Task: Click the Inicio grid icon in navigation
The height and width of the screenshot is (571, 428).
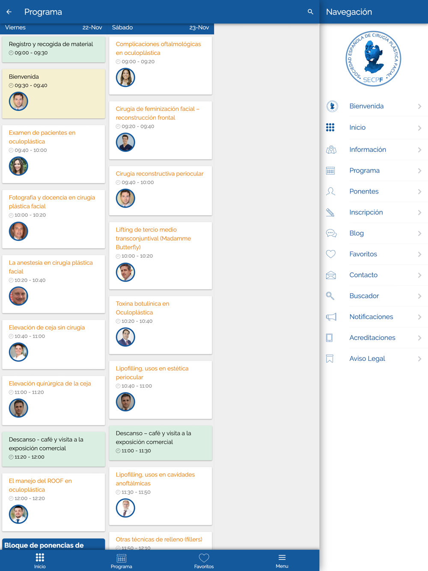Action: tap(330, 128)
